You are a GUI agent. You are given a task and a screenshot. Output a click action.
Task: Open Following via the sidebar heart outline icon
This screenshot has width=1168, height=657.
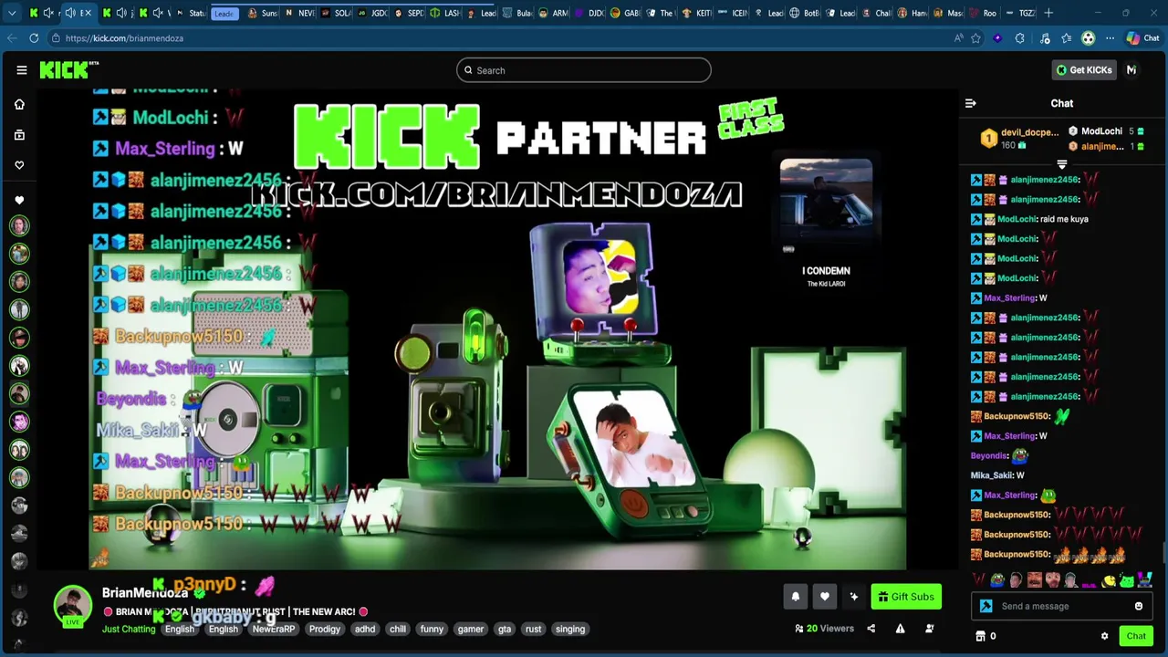pyautogui.click(x=19, y=165)
